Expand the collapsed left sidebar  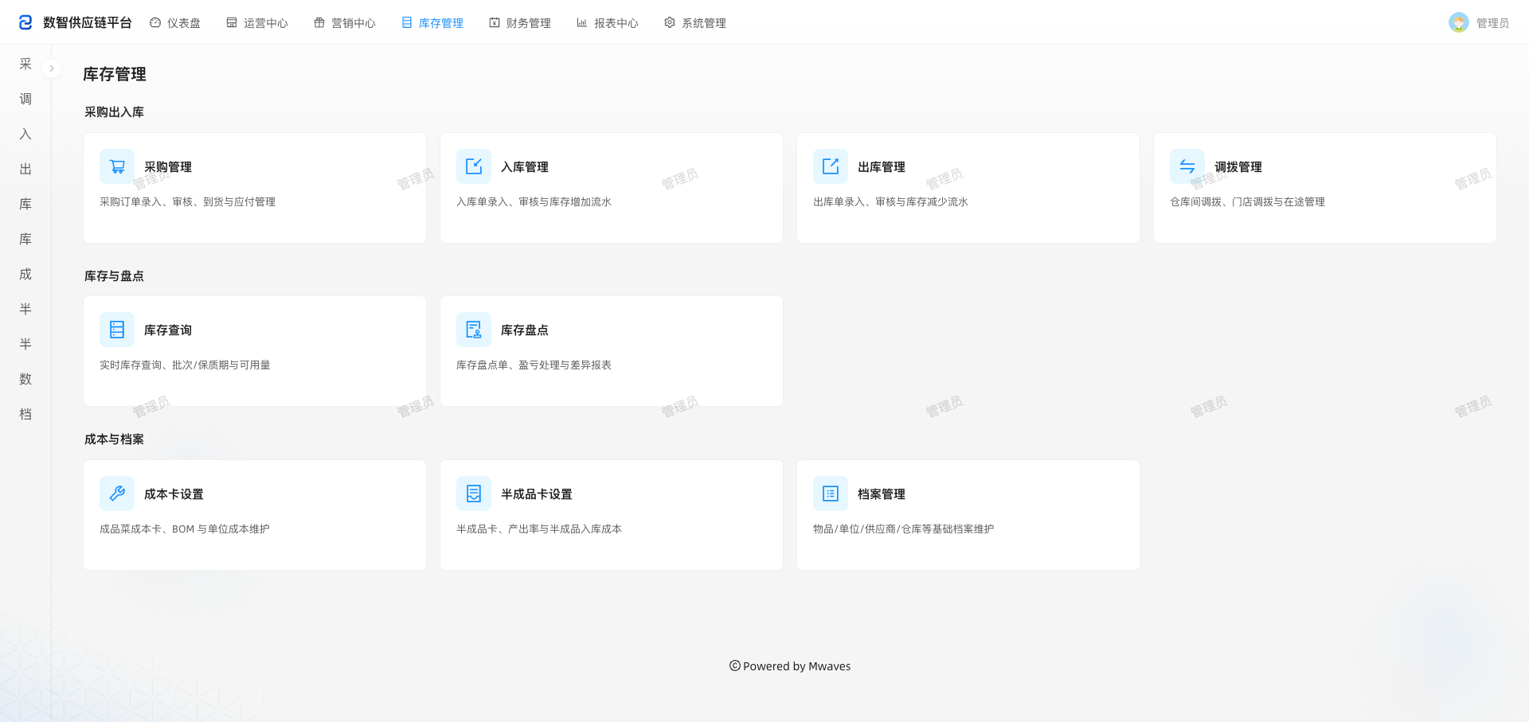point(52,68)
